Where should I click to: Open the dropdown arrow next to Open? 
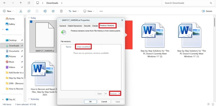click(x=106, y=94)
